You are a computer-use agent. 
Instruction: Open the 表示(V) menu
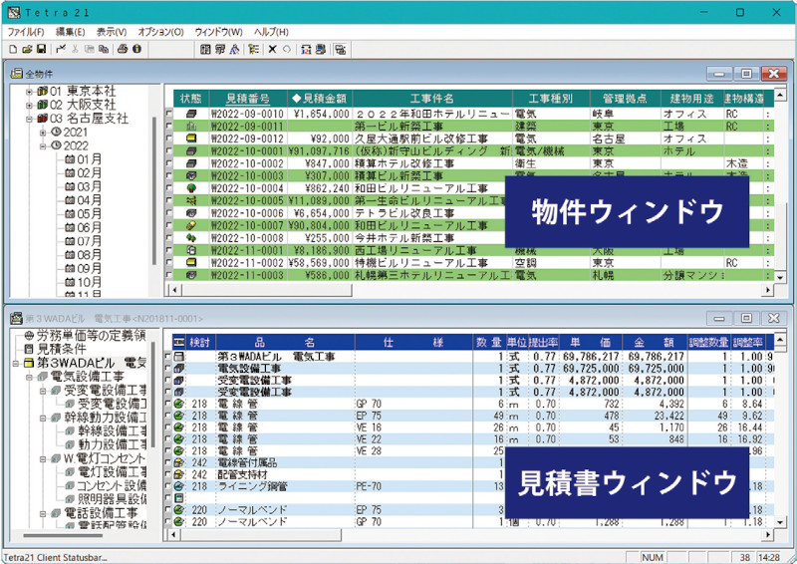coord(112,32)
